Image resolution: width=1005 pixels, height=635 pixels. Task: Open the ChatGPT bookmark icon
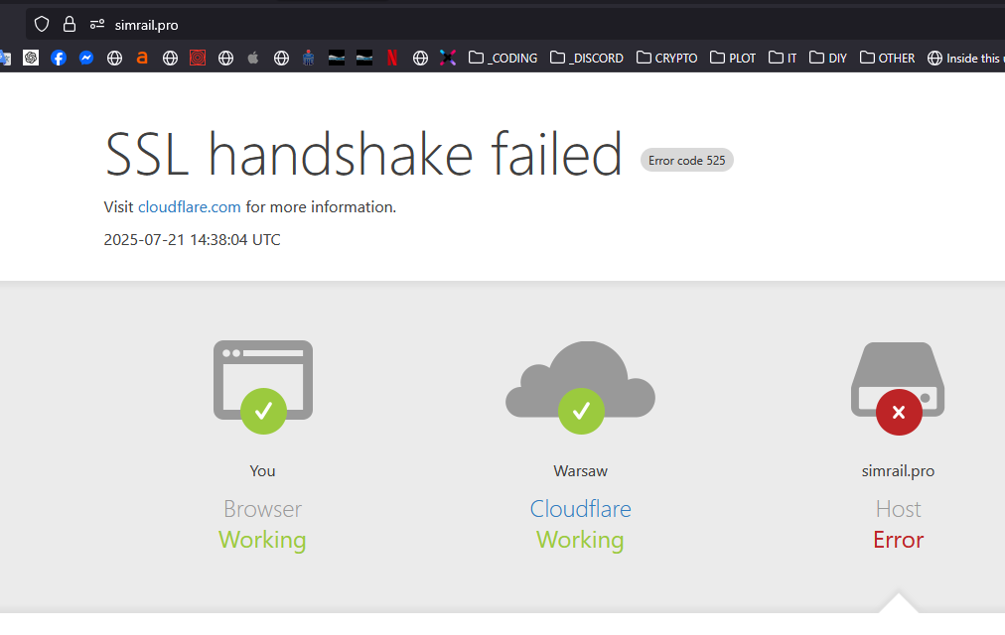[x=31, y=58]
